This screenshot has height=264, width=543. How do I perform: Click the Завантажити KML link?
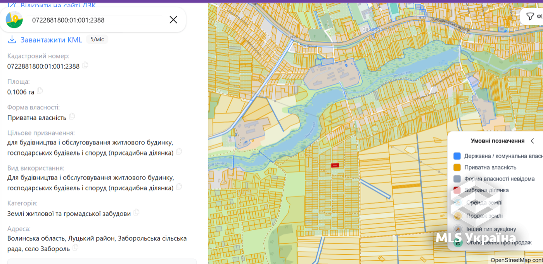point(51,40)
